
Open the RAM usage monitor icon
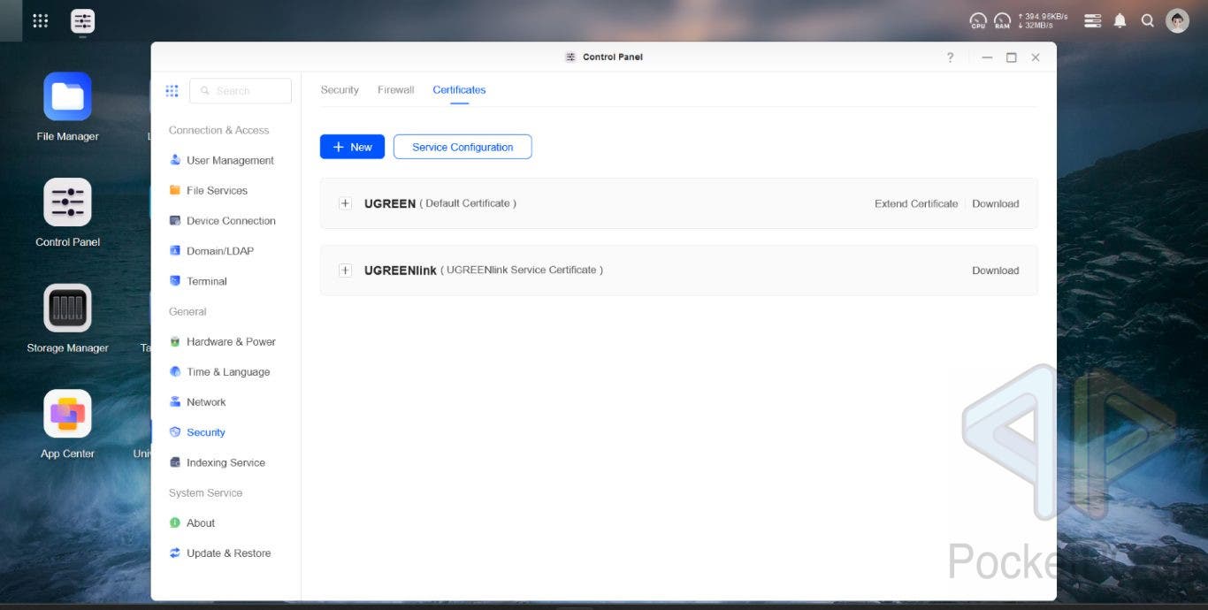point(1002,20)
